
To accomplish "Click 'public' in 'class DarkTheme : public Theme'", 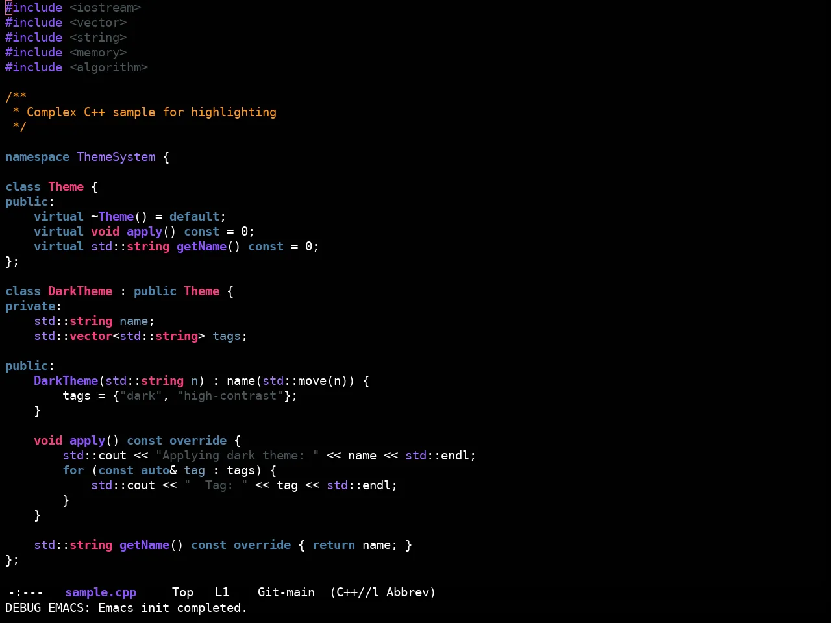I will click(x=155, y=291).
